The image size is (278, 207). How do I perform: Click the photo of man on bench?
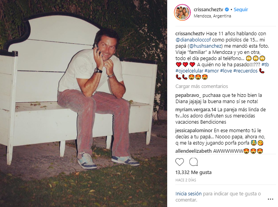(84, 103)
